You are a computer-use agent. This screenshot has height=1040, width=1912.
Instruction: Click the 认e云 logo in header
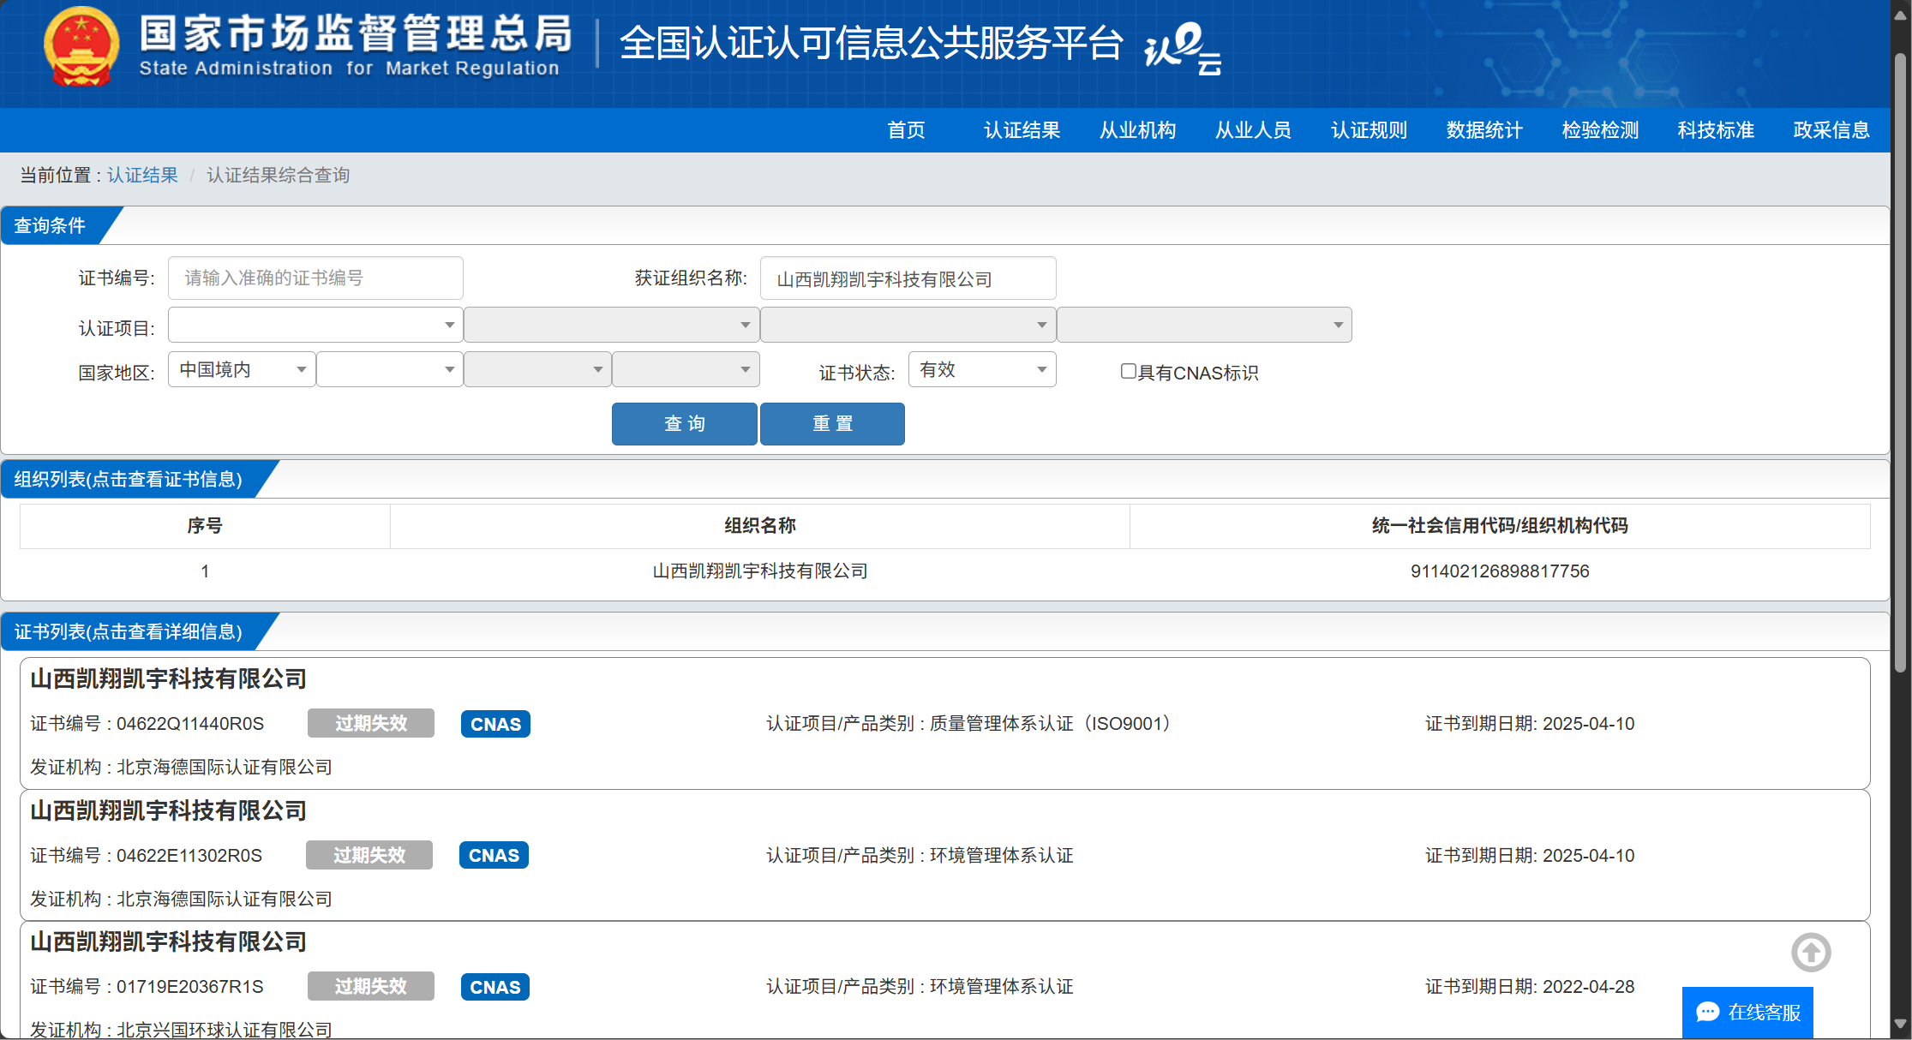pyautogui.click(x=1183, y=48)
